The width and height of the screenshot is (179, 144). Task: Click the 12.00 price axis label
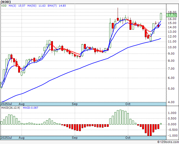coord(172,36)
